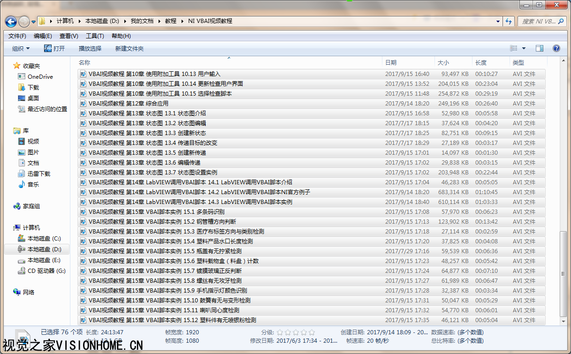Click the CD 驱动器 (G:) disc icon
The image size is (571, 354).
point(22,271)
